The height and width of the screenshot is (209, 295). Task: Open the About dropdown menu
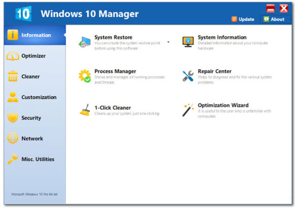coord(275,20)
